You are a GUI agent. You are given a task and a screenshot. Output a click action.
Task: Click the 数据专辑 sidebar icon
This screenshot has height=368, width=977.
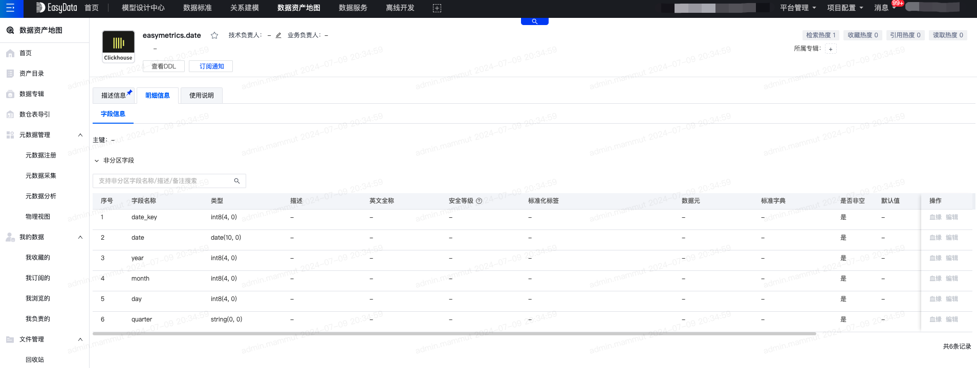(10, 94)
